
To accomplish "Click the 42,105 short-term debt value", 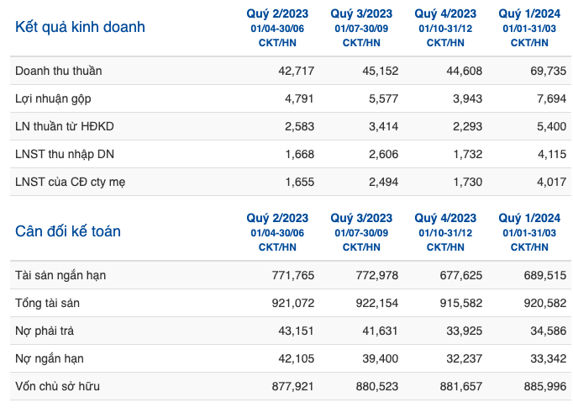I will 297,359.
